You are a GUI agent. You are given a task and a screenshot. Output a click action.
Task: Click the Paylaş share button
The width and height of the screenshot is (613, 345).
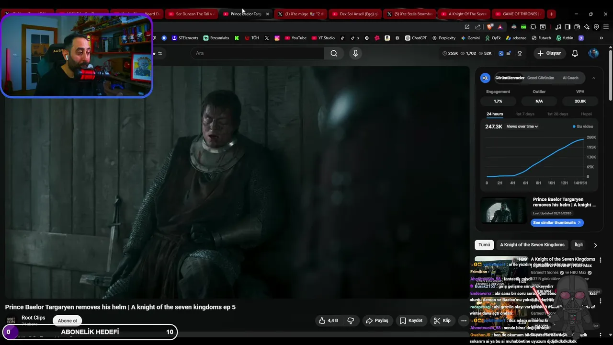pyautogui.click(x=376, y=321)
